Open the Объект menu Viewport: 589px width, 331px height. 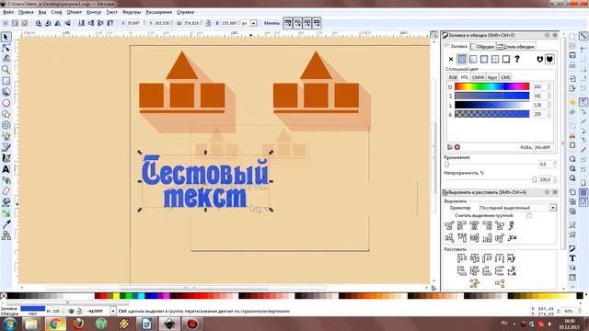(74, 12)
